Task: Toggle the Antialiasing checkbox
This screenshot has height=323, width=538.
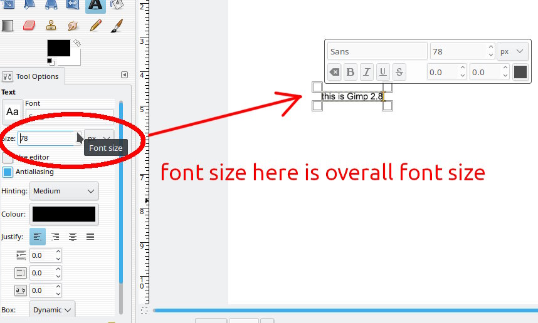Action: pyautogui.click(x=8, y=172)
